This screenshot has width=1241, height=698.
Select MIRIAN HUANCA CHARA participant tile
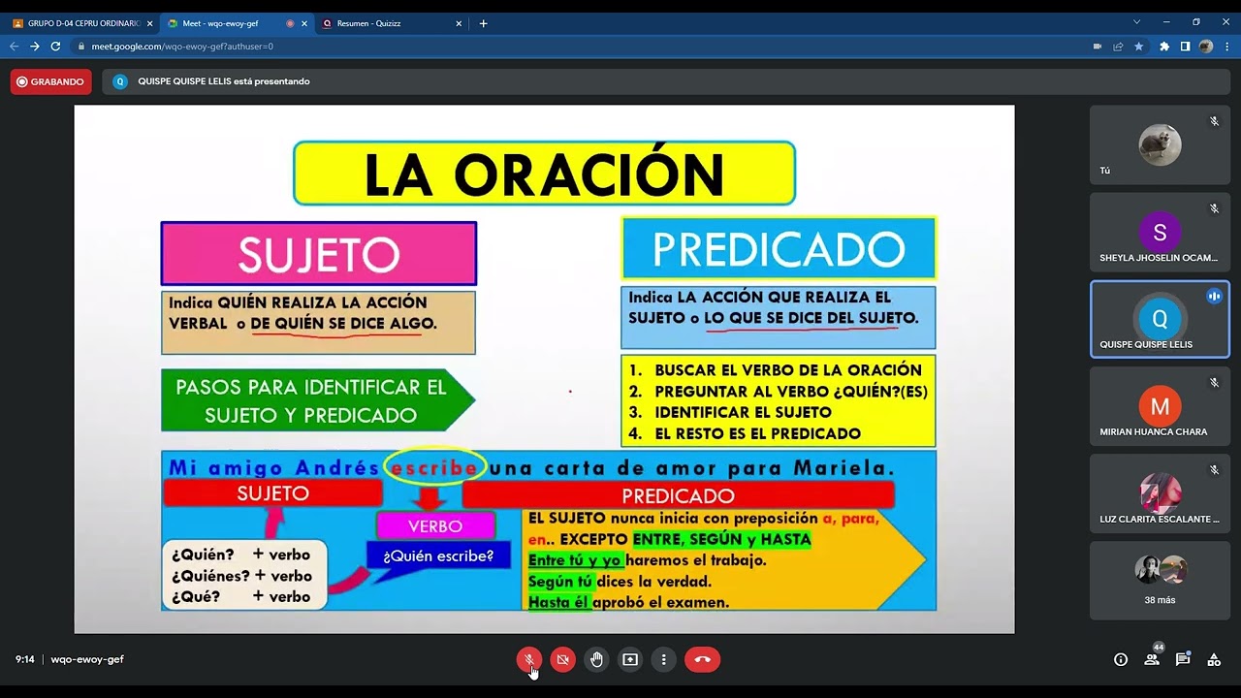tap(1160, 406)
